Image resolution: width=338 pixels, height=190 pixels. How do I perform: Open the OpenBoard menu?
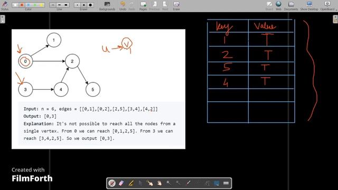tap(327, 6)
